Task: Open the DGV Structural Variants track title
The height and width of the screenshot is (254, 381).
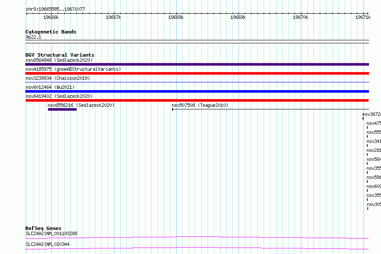Action: tap(60, 55)
